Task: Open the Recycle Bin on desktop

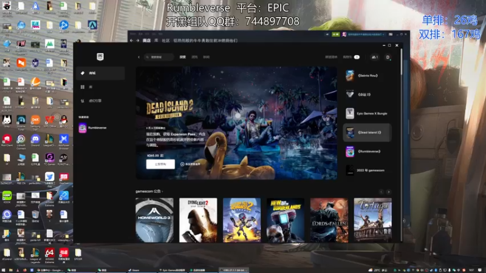Action: [x=35, y=216]
